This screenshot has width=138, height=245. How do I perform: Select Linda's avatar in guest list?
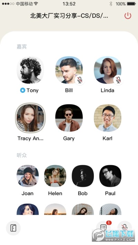108,70
